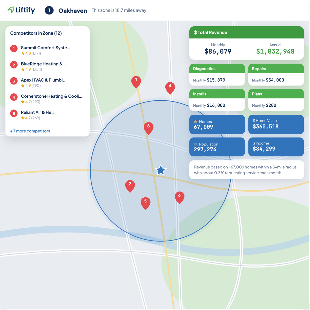Click Plans monthly value $200
The image size is (310, 310).
tap(271, 105)
